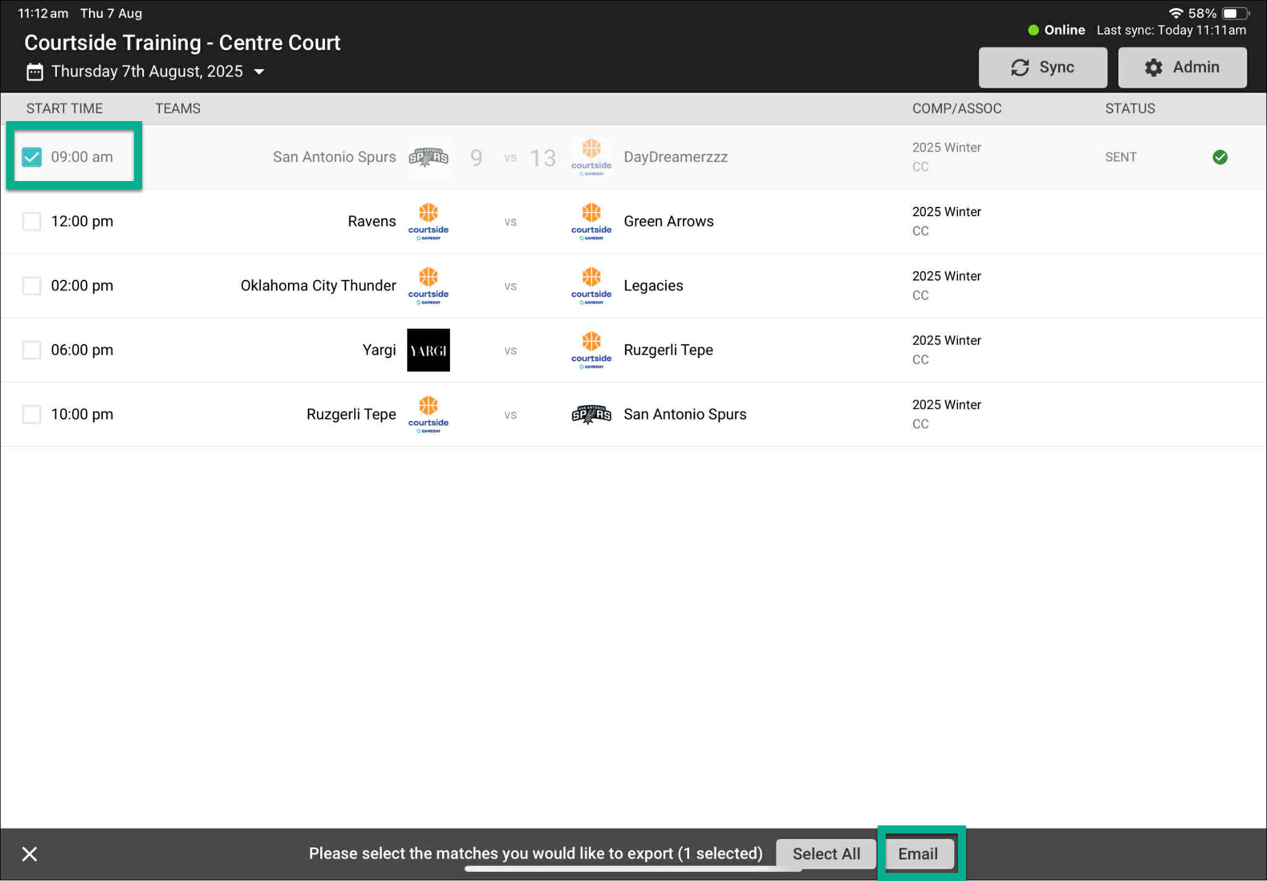Click the Select All button
The image size is (1267, 881).
coord(826,854)
